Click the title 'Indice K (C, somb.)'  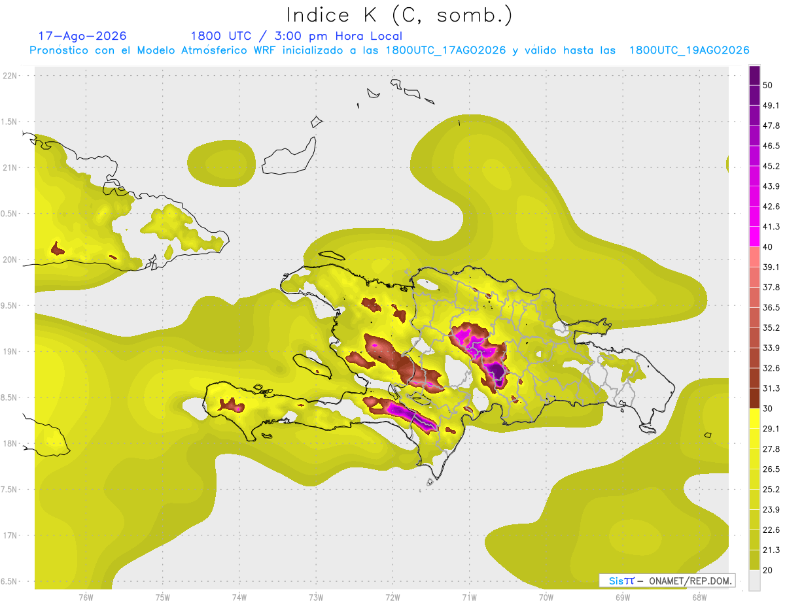(399, 16)
